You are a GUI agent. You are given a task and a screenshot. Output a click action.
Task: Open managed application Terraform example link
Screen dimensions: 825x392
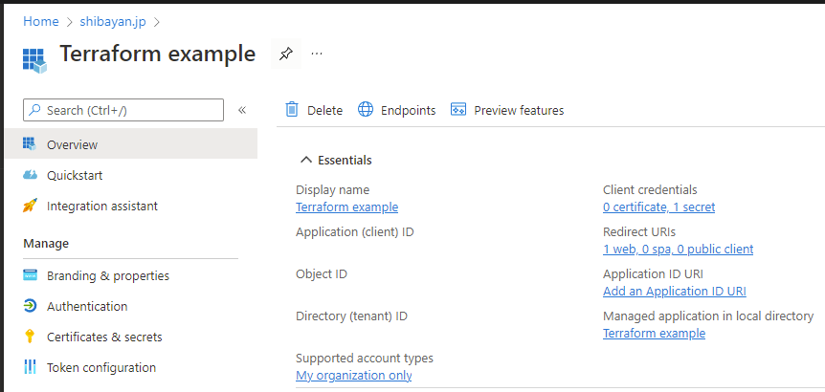[x=654, y=333]
